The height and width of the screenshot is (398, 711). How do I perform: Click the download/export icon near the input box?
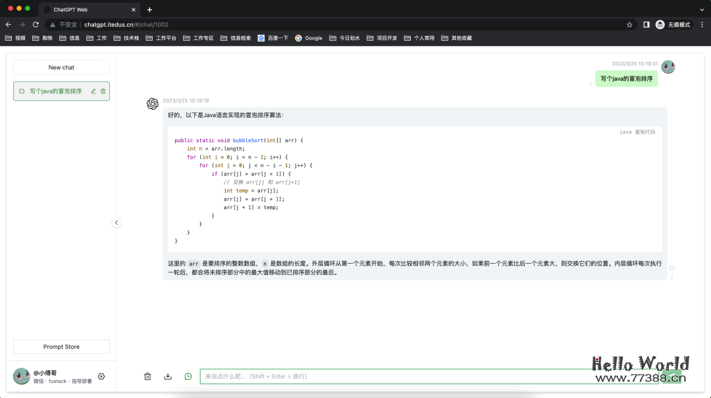click(167, 376)
